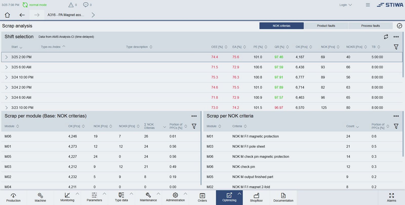This screenshot has width=405, height=205.
Task: Open the hamburger menu near STIWA logo
Action: (x=368, y=5)
